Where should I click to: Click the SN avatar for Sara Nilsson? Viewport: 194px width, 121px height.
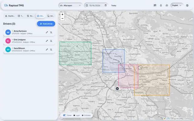tap(8, 50)
